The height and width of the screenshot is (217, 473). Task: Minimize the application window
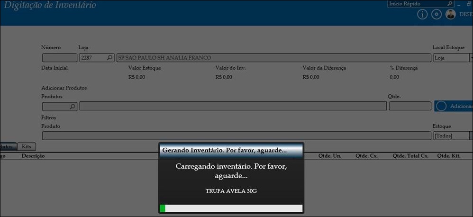[x=458, y=5]
